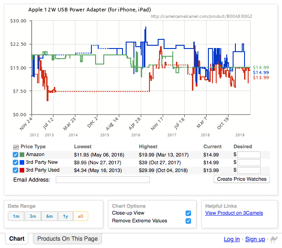This screenshot has width=282, height=248.
Task: Uncheck the Amazon price type checkbox
Action: point(16,155)
